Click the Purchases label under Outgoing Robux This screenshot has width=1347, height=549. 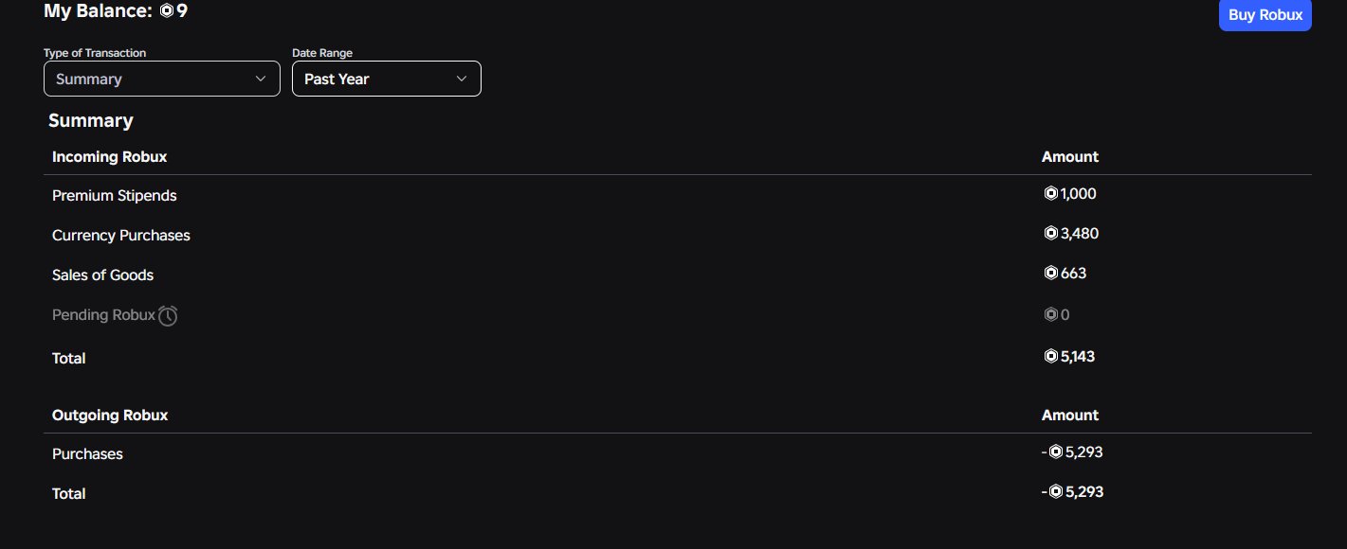point(87,454)
